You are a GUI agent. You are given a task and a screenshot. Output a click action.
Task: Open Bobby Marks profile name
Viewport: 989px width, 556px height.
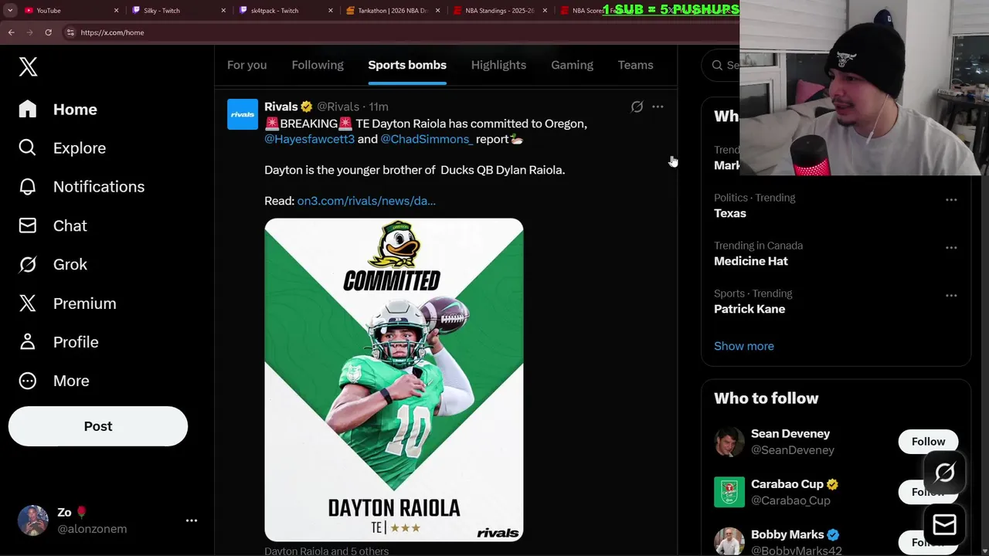tap(787, 534)
